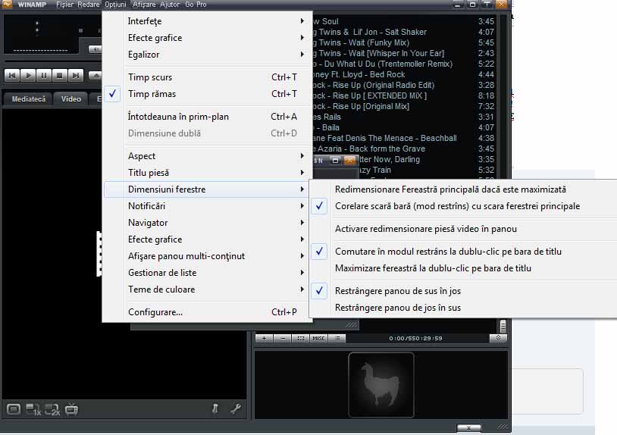Expand Afișare panou multi-conținut submenu
Viewport: 617px width, 435px height.
pyautogui.click(x=208, y=256)
